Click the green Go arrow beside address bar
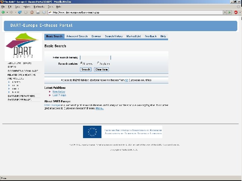This screenshot has width=242, height=181. point(230,12)
